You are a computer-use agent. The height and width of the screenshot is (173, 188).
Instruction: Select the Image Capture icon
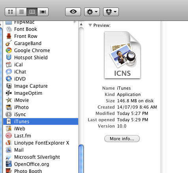click(x=9, y=86)
